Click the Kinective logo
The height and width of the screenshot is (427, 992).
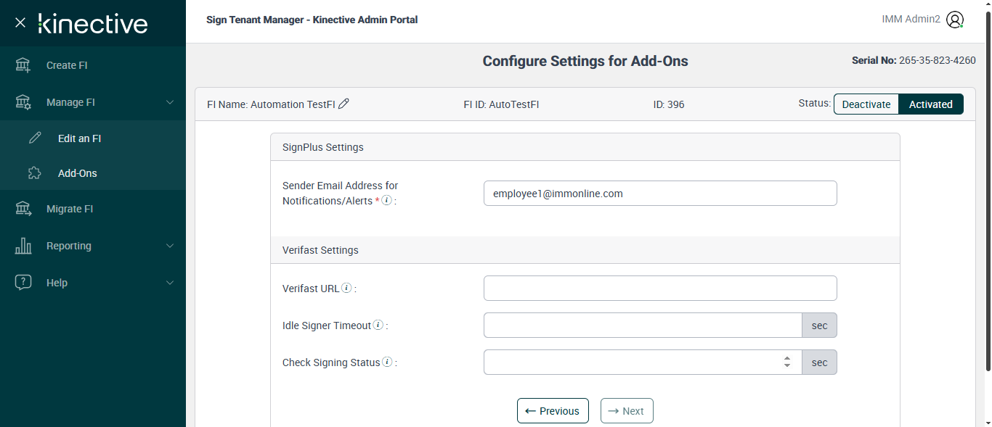coord(93,23)
